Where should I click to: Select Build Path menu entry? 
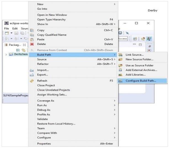point(73,55)
